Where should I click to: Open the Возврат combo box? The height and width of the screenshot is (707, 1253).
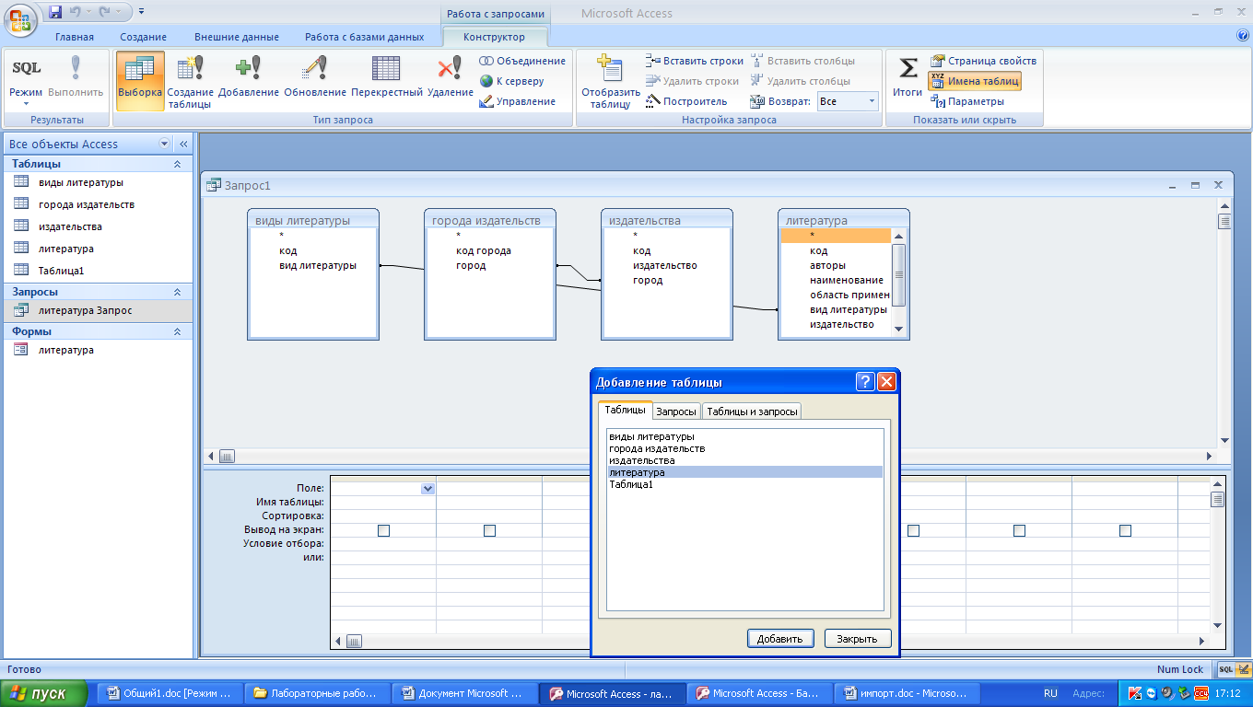coord(849,101)
